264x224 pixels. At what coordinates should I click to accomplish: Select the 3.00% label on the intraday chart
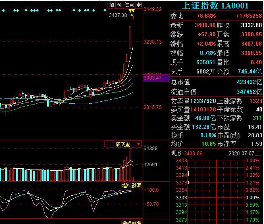pos(252,161)
